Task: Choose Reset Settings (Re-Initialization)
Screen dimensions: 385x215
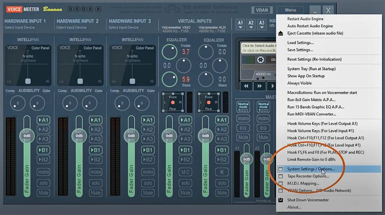Action: pos(314,59)
